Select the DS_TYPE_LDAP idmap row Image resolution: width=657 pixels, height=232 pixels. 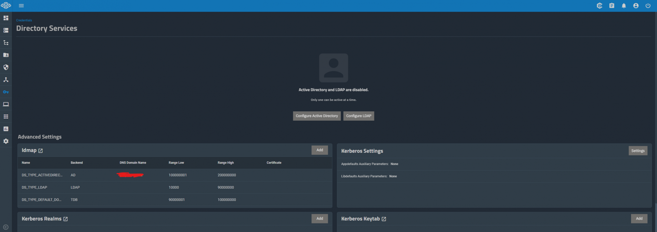click(x=175, y=187)
